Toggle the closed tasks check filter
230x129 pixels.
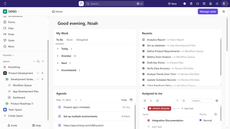(x=184, y=101)
